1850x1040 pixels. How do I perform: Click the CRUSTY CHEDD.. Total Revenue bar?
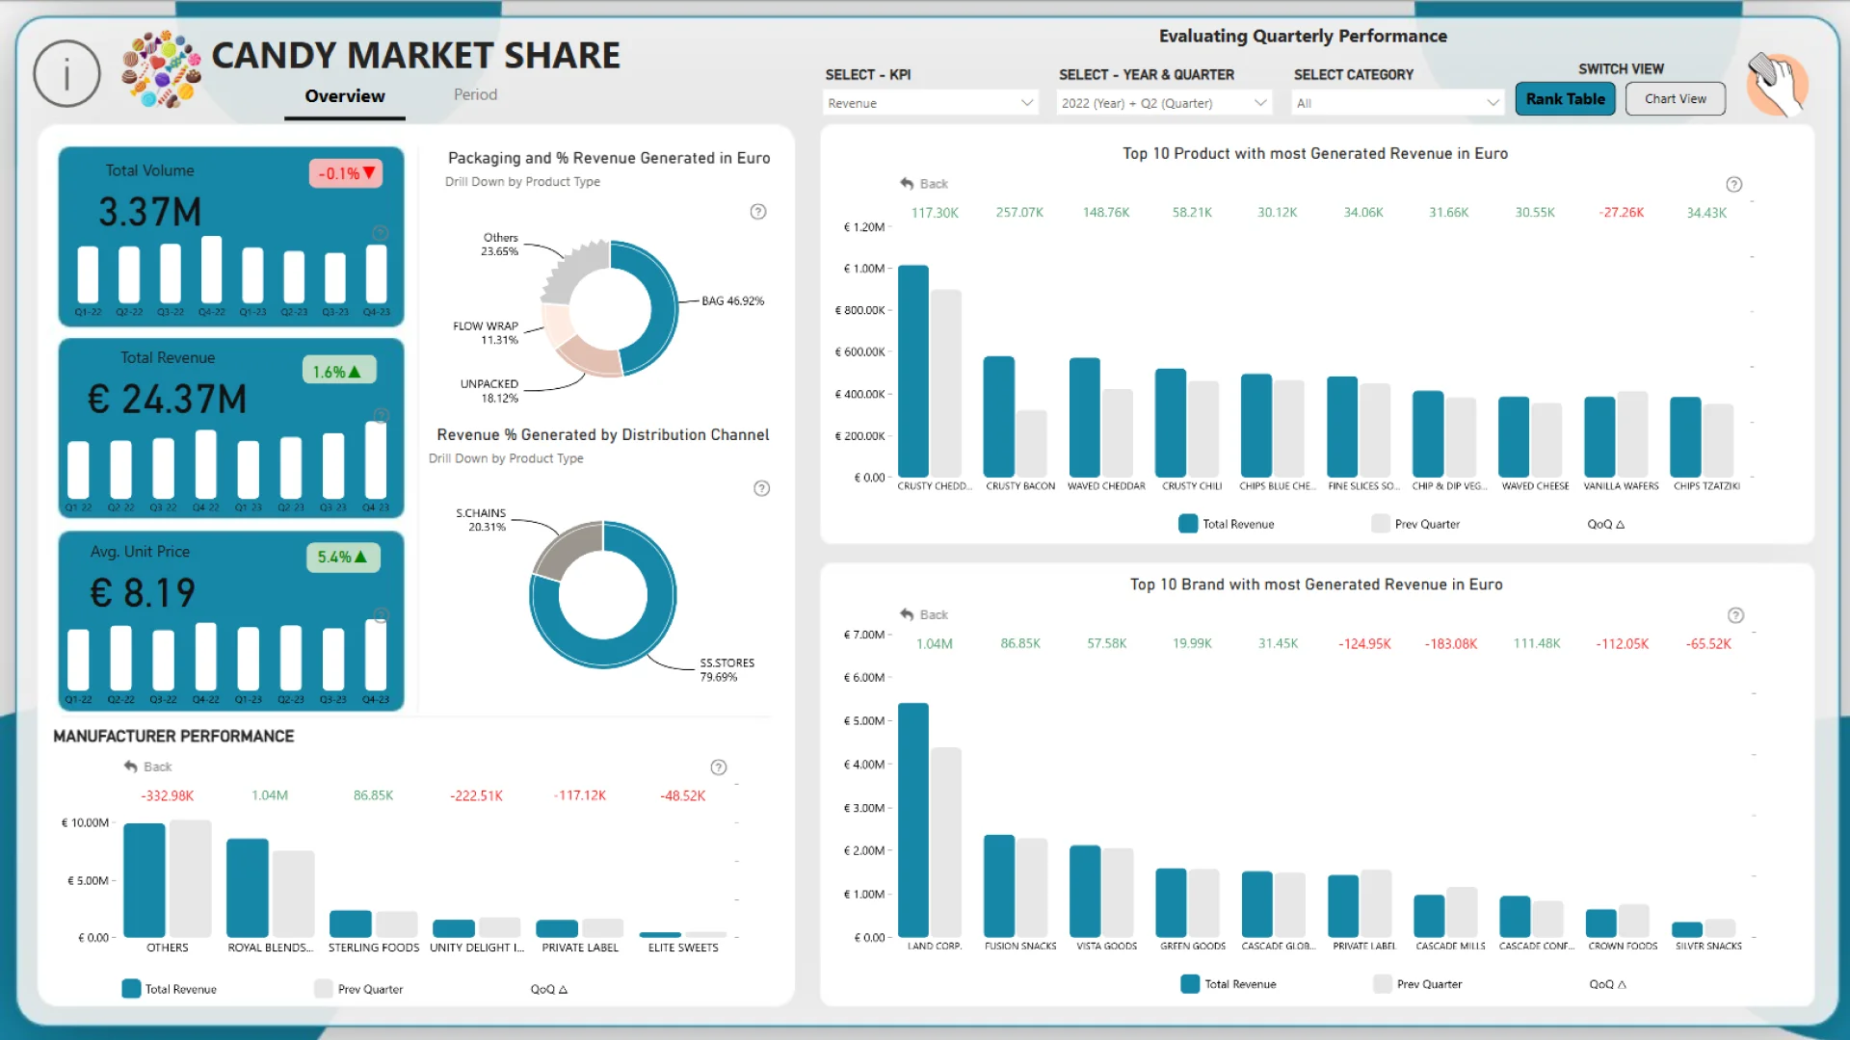[913, 371]
